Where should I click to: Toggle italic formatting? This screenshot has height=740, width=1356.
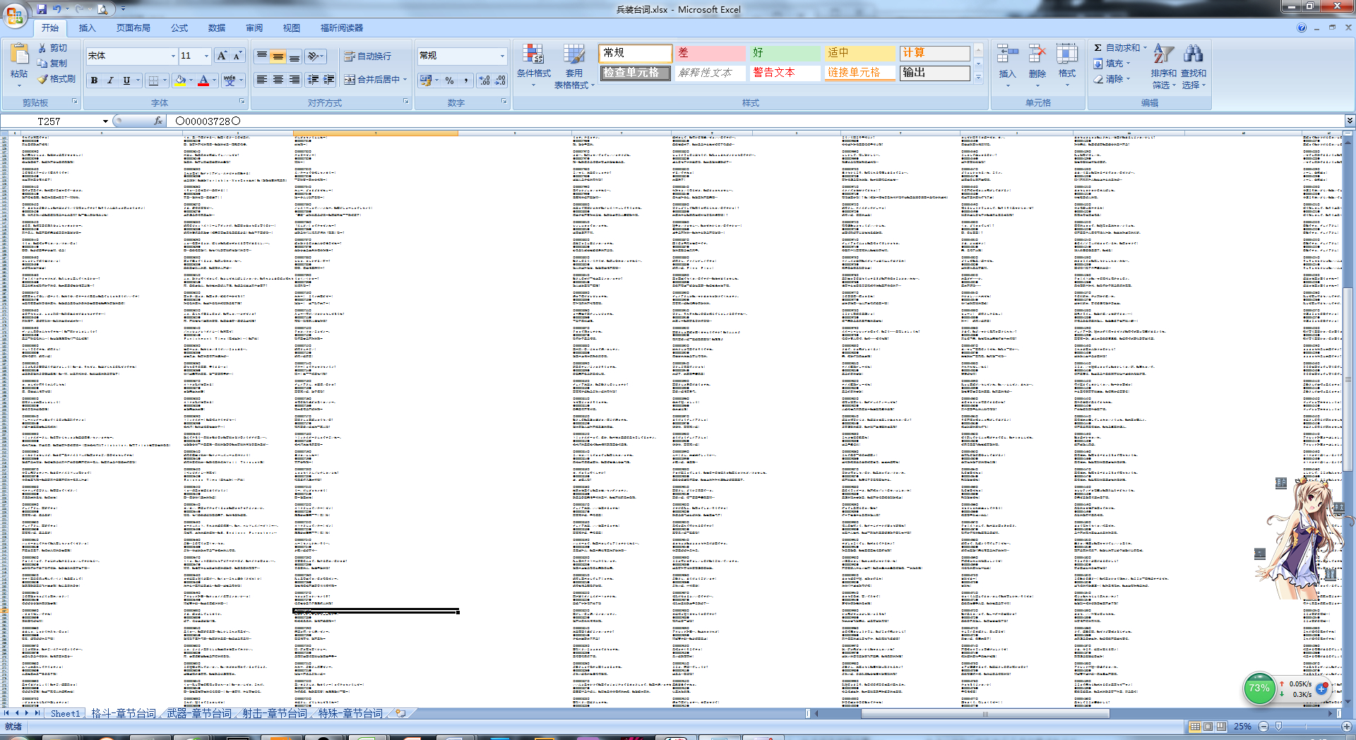[x=110, y=80]
